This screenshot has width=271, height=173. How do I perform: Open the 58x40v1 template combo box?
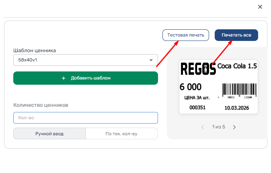[x=80, y=60]
